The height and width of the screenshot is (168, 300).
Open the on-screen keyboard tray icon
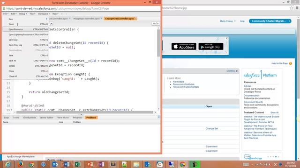[x=246, y=164]
